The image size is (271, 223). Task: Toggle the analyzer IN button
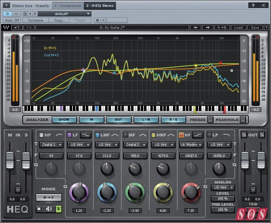92,120
